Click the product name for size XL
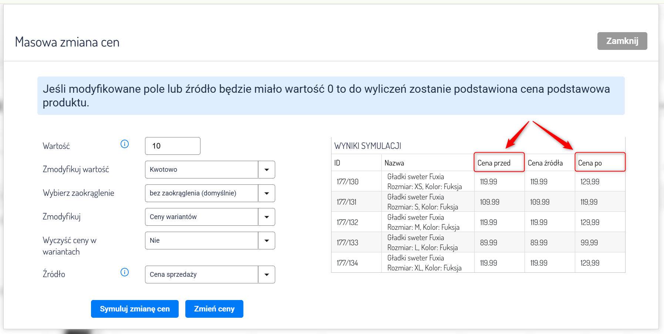Screen dimensions: 664x334 (424, 263)
